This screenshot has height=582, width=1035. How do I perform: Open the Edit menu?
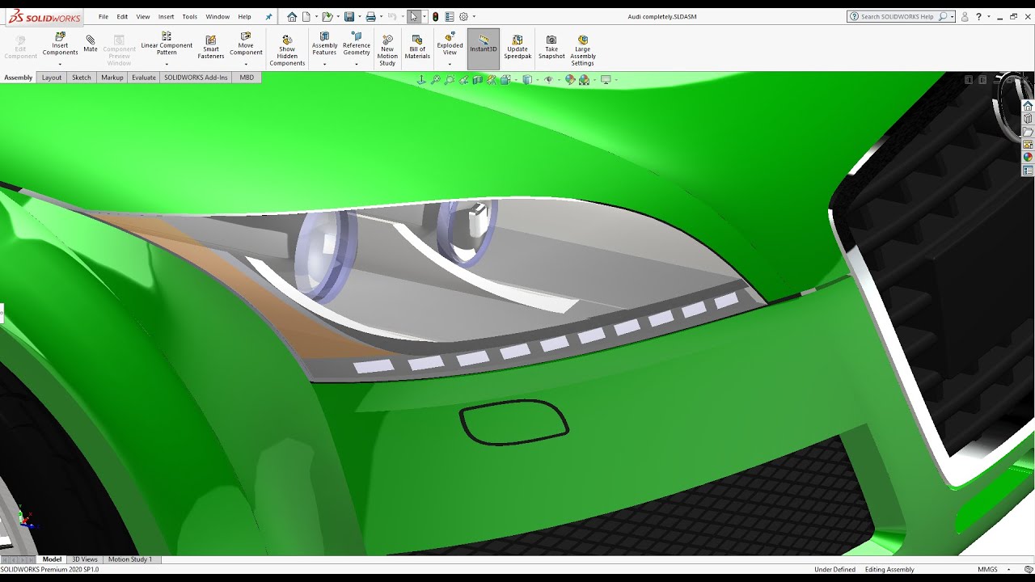pyautogui.click(x=122, y=16)
